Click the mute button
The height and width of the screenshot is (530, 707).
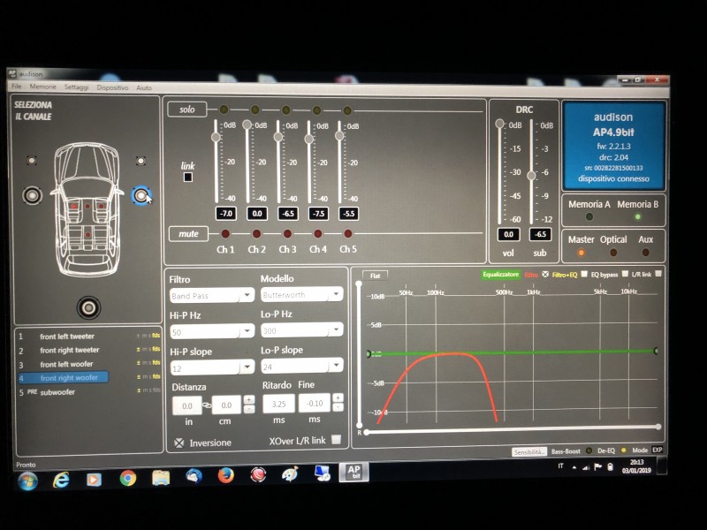tap(188, 234)
